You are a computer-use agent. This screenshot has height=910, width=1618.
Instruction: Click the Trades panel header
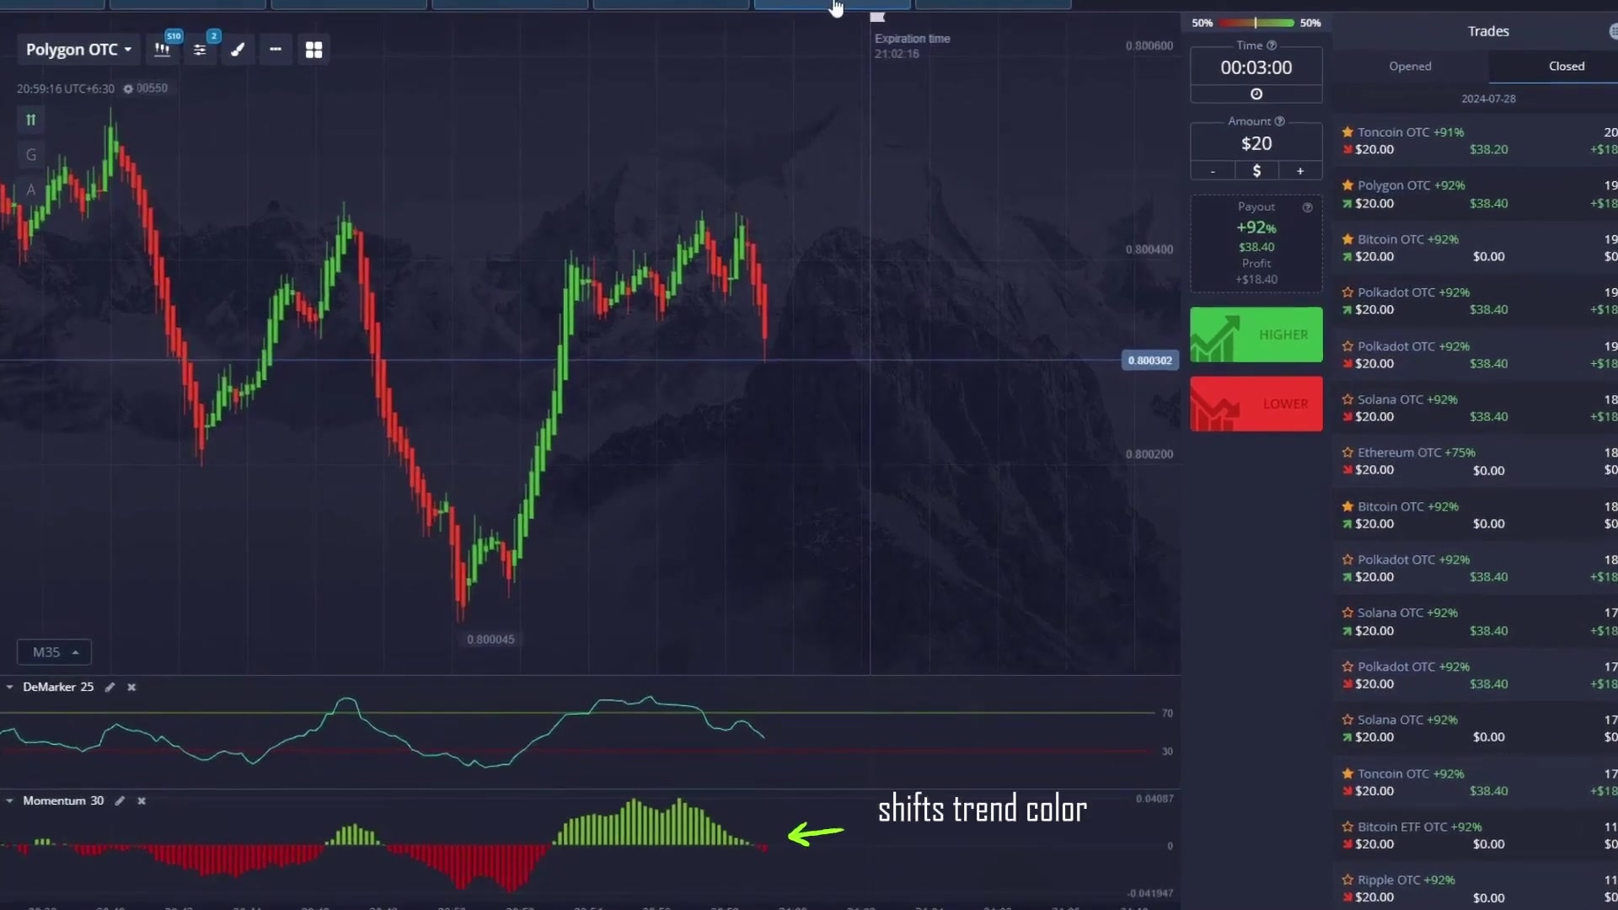(1488, 31)
